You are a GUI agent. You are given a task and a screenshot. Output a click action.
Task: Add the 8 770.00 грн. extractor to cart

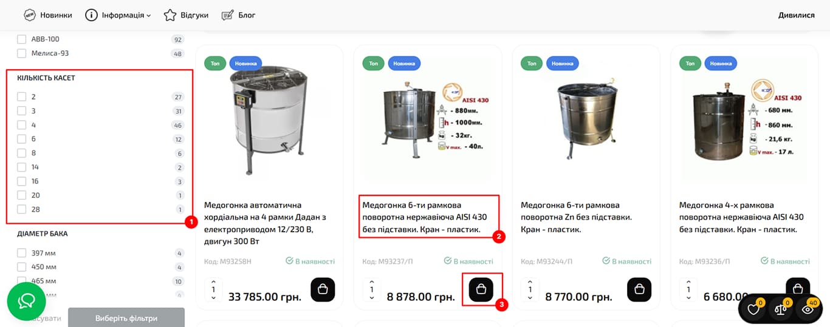pyautogui.click(x=639, y=289)
